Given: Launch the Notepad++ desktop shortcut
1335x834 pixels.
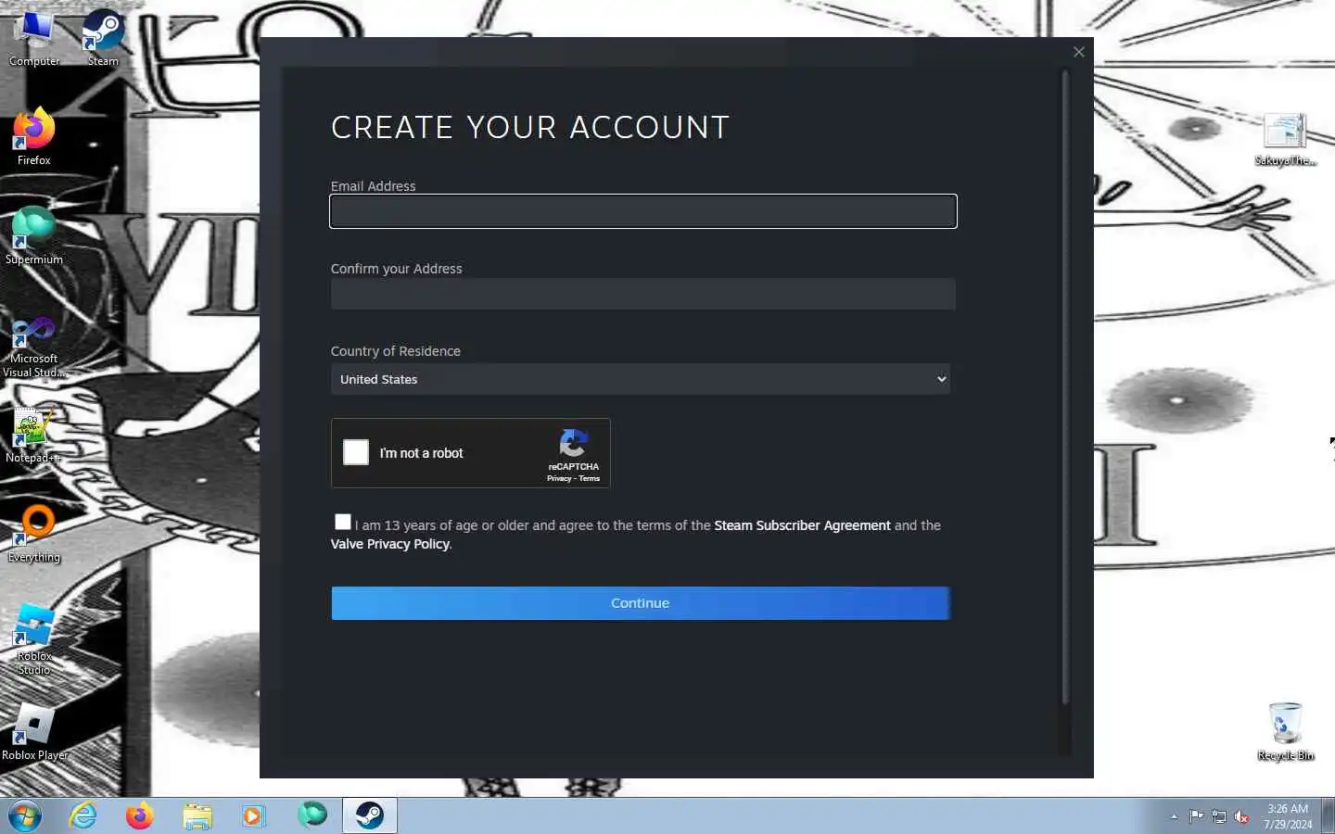Looking at the screenshot, I should pos(34,434).
